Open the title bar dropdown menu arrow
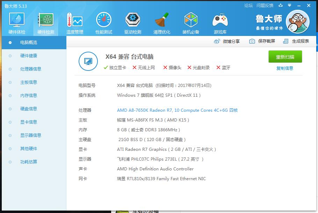 click(290, 6)
